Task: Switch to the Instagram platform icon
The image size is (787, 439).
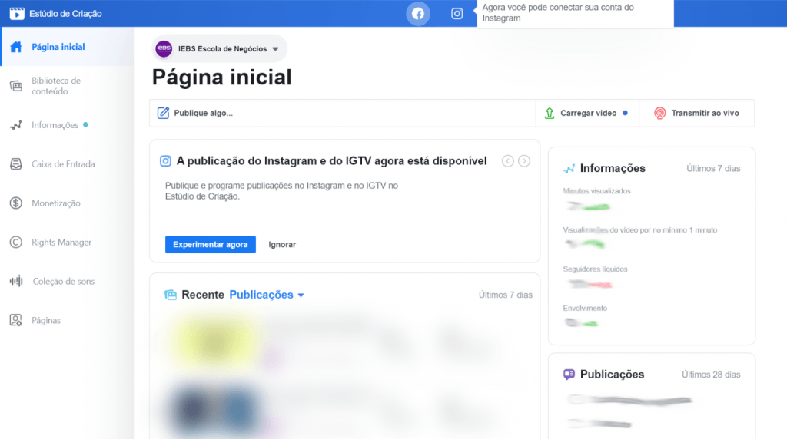Action: [x=457, y=14]
